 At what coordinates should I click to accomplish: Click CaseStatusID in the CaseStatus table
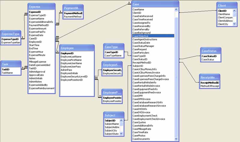209,56
